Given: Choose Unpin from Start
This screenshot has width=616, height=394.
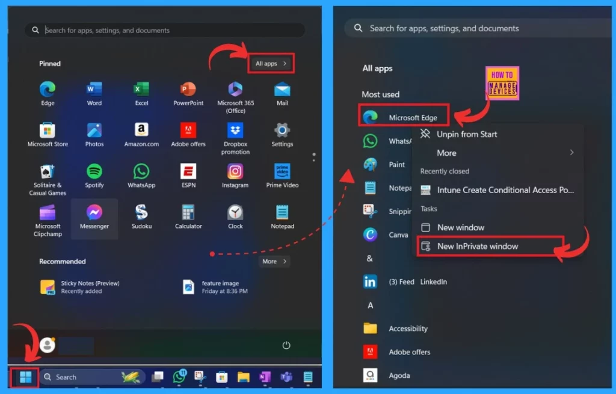Looking at the screenshot, I should (497, 134).
